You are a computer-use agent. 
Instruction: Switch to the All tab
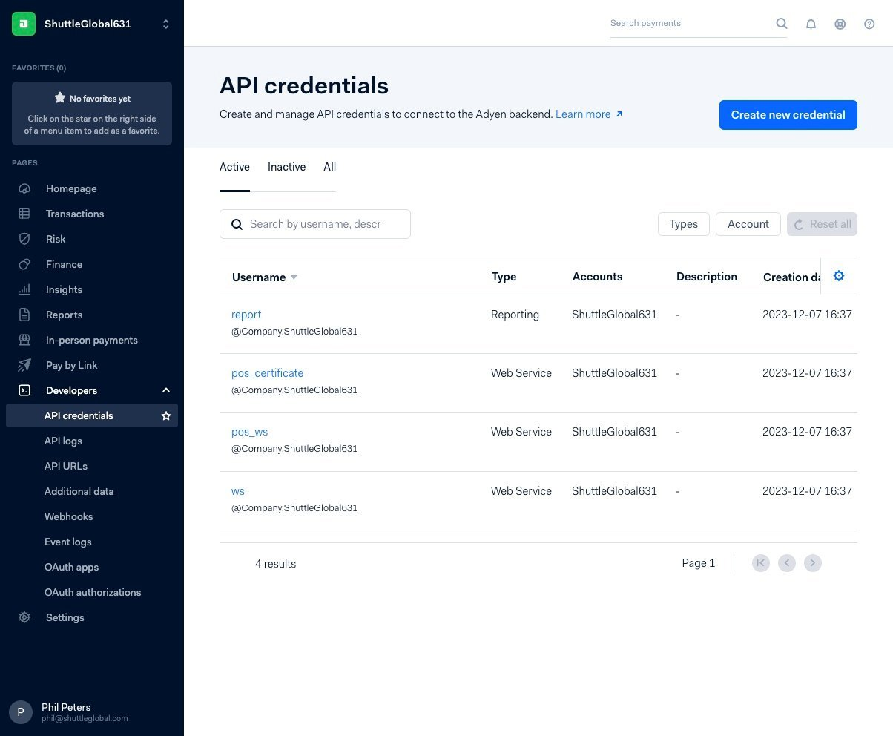pos(330,167)
